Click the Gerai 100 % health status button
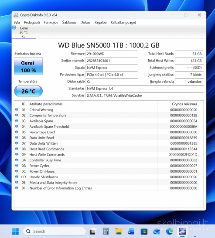215x238 pixels. 28,66
